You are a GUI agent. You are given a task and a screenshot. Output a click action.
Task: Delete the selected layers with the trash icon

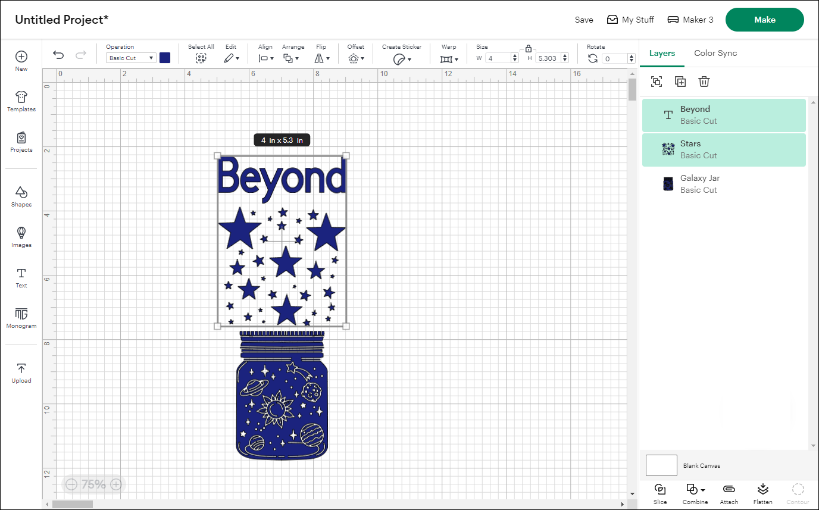704,82
